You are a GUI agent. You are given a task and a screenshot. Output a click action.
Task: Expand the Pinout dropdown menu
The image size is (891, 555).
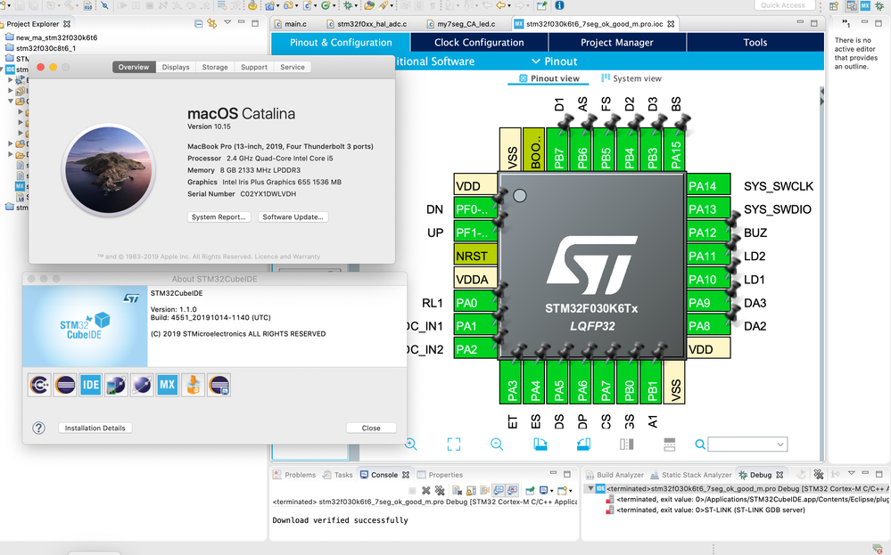(x=554, y=61)
